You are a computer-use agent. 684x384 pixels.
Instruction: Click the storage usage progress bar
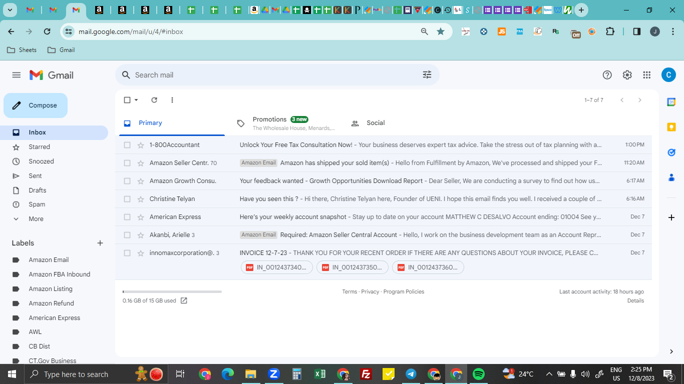tap(172, 291)
